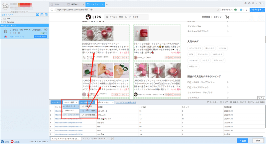Close the second リップ スリーピングマスク bottom tab

pos(112,139)
